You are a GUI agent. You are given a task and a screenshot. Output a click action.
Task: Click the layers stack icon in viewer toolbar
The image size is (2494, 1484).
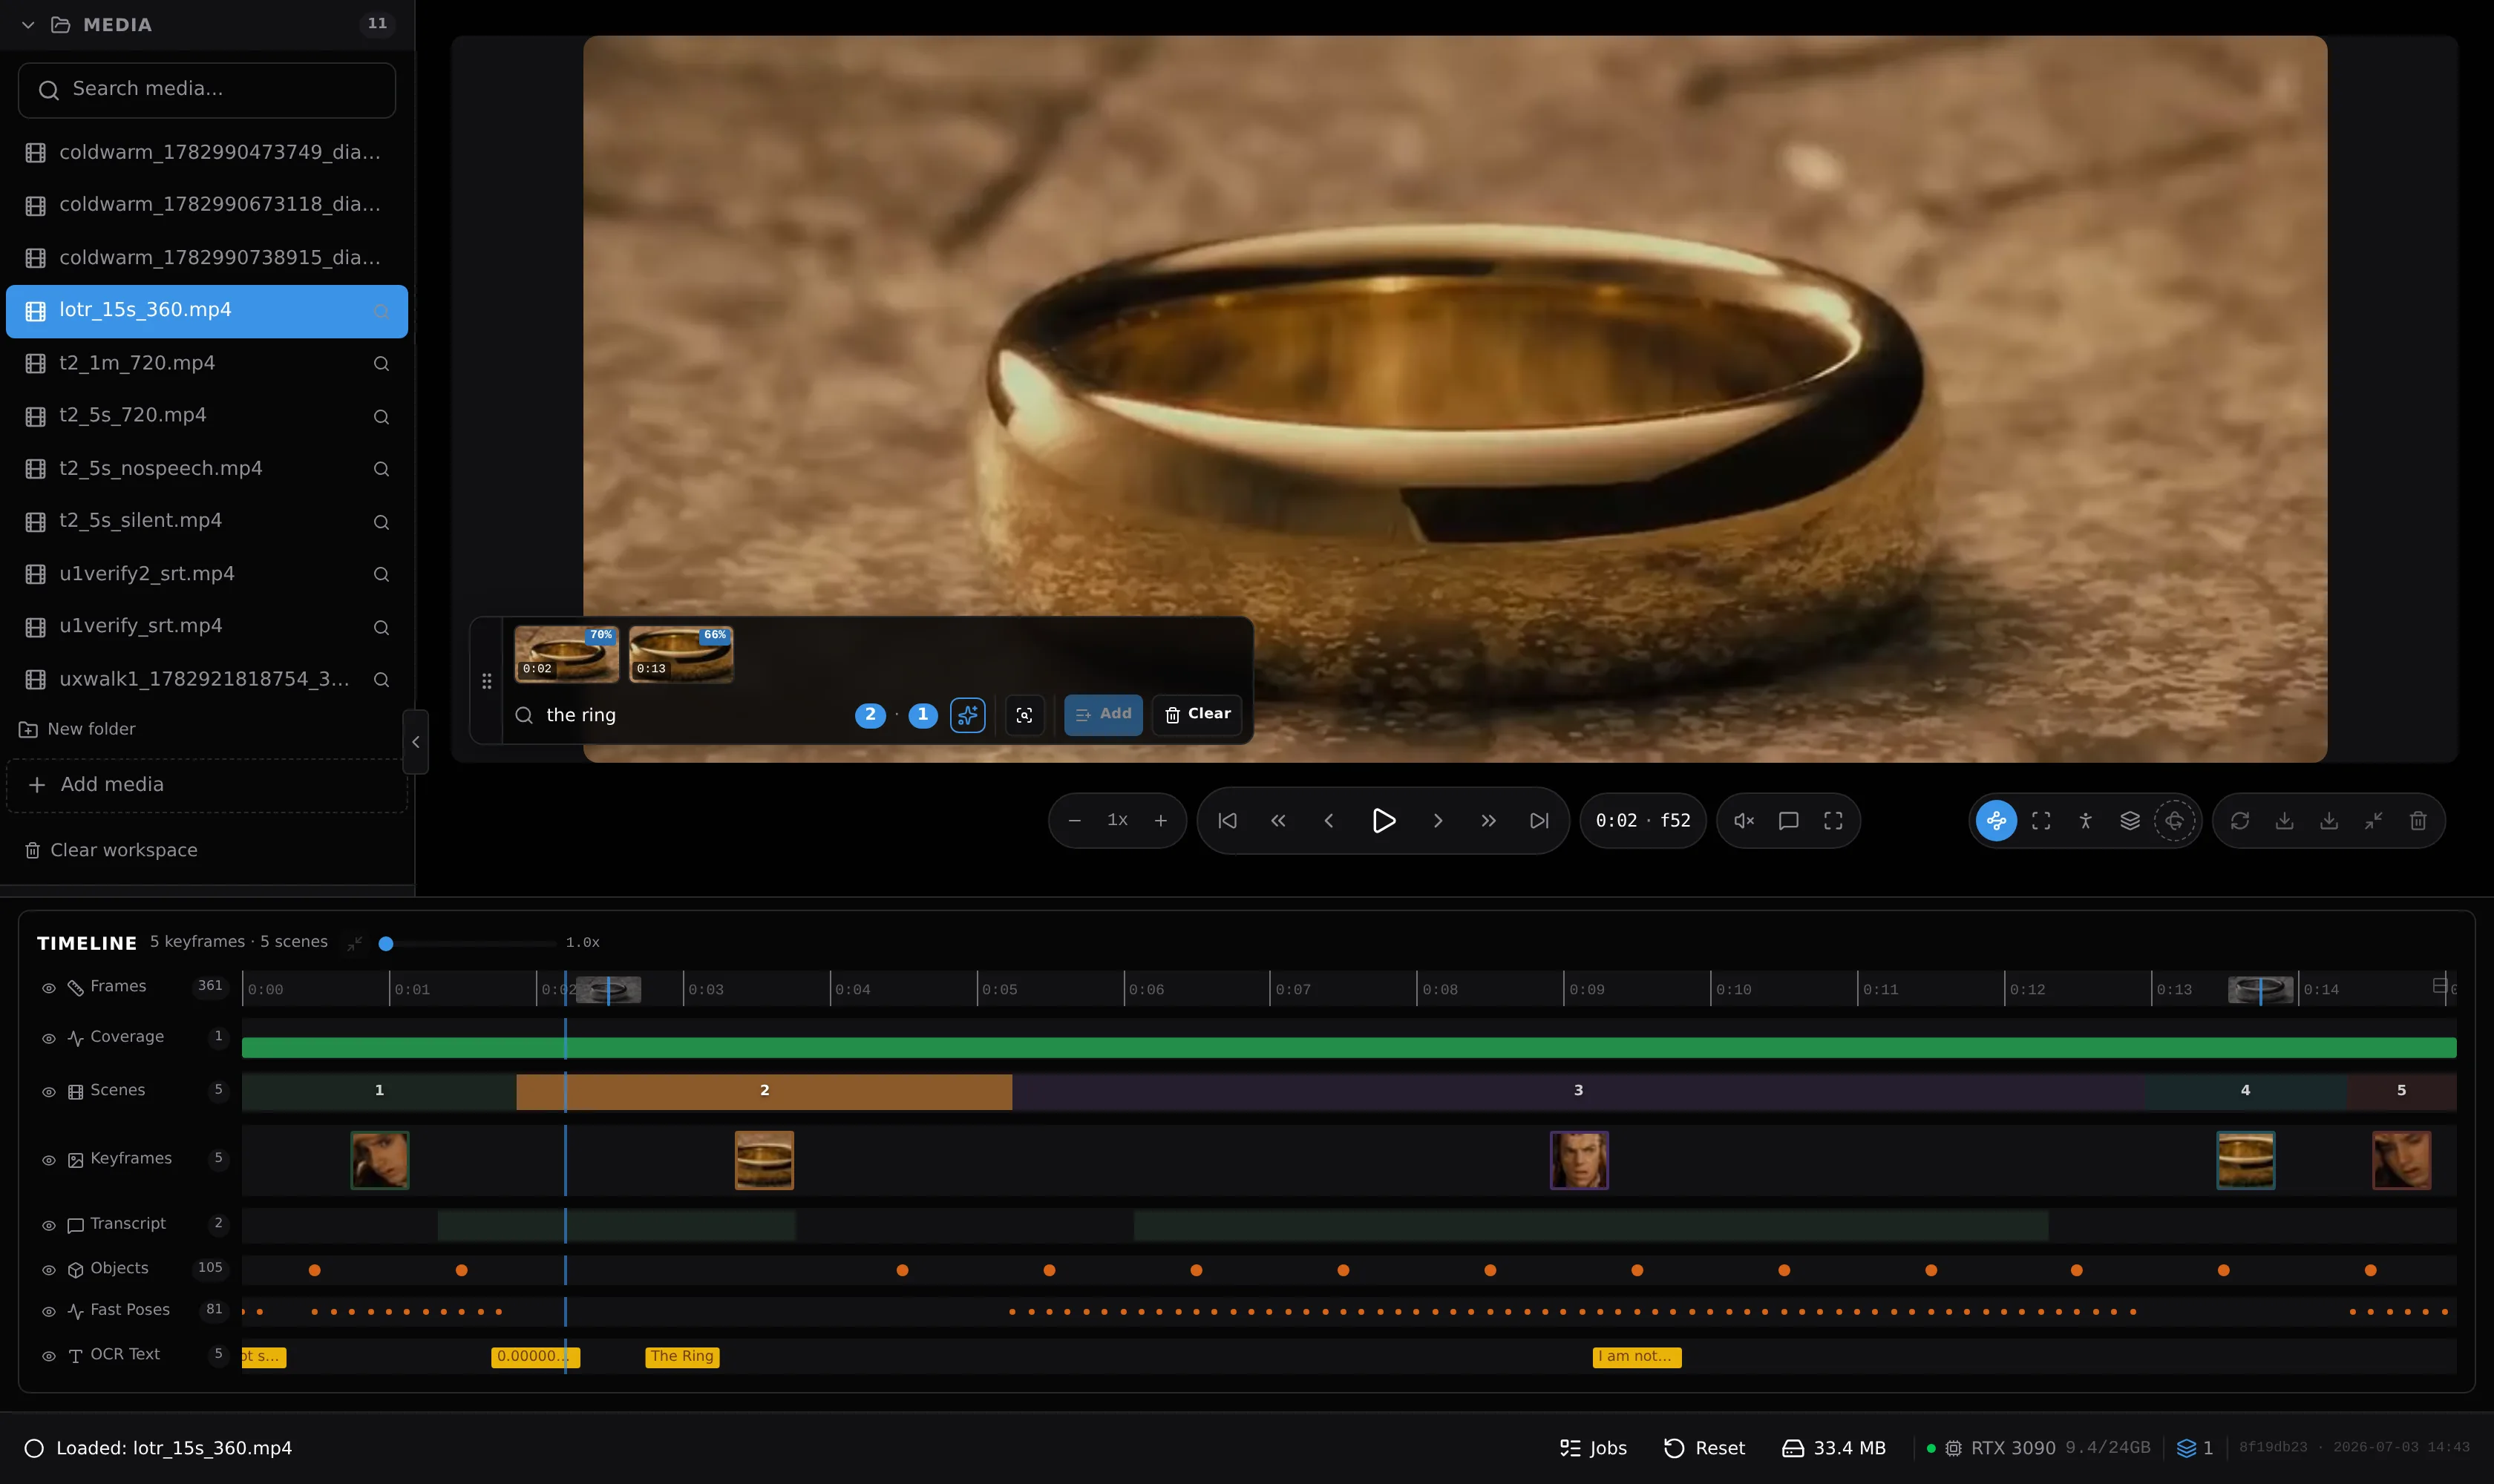pos(2130,821)
